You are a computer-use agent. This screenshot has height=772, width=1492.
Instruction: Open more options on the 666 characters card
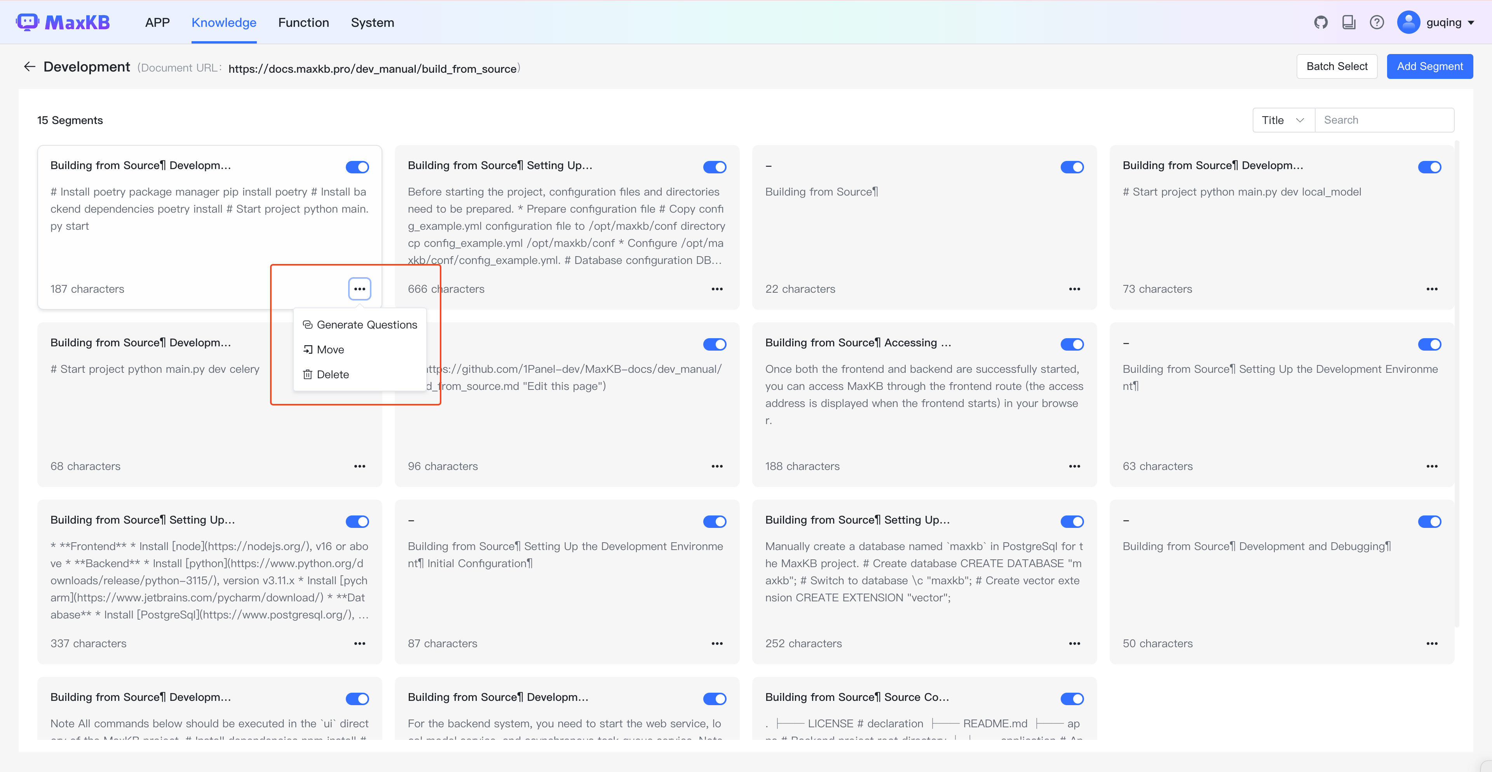(717, 289)
